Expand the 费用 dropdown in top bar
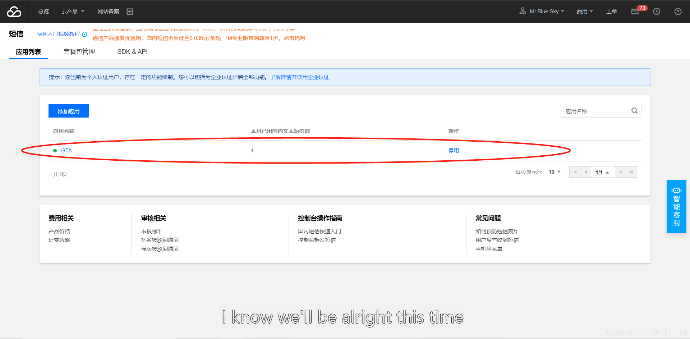The image size is (690, 339). 585,12
